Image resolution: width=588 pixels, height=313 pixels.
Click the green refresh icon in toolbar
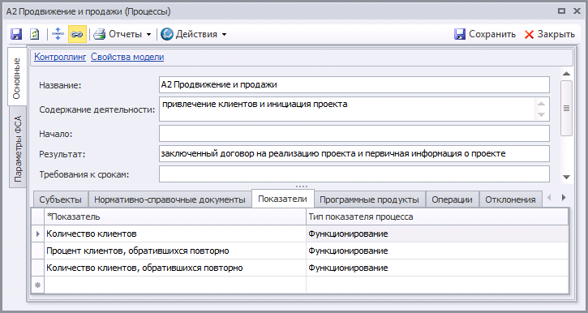pyautogui.click(x=35, y=34)
